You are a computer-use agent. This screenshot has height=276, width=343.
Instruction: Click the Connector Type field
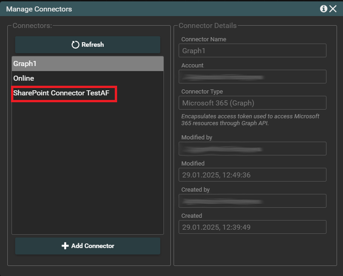pos(252,103)
